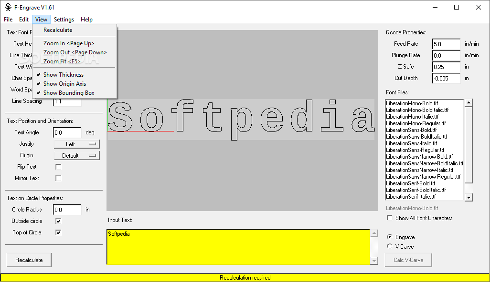Viewport: 490px width, 282px height.
Task: Click the Softpedia preview canvas text
Action: pyautogui.click(x=241, y=120)
